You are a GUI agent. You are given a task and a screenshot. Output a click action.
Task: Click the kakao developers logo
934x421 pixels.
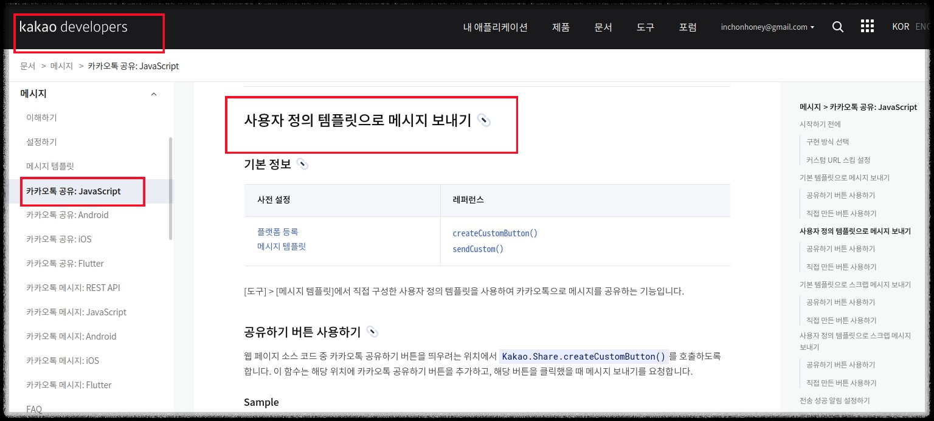[74, 27]
